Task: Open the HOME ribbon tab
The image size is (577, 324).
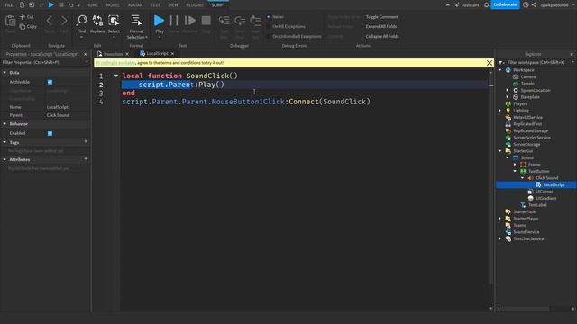Action: pos(92,5)
